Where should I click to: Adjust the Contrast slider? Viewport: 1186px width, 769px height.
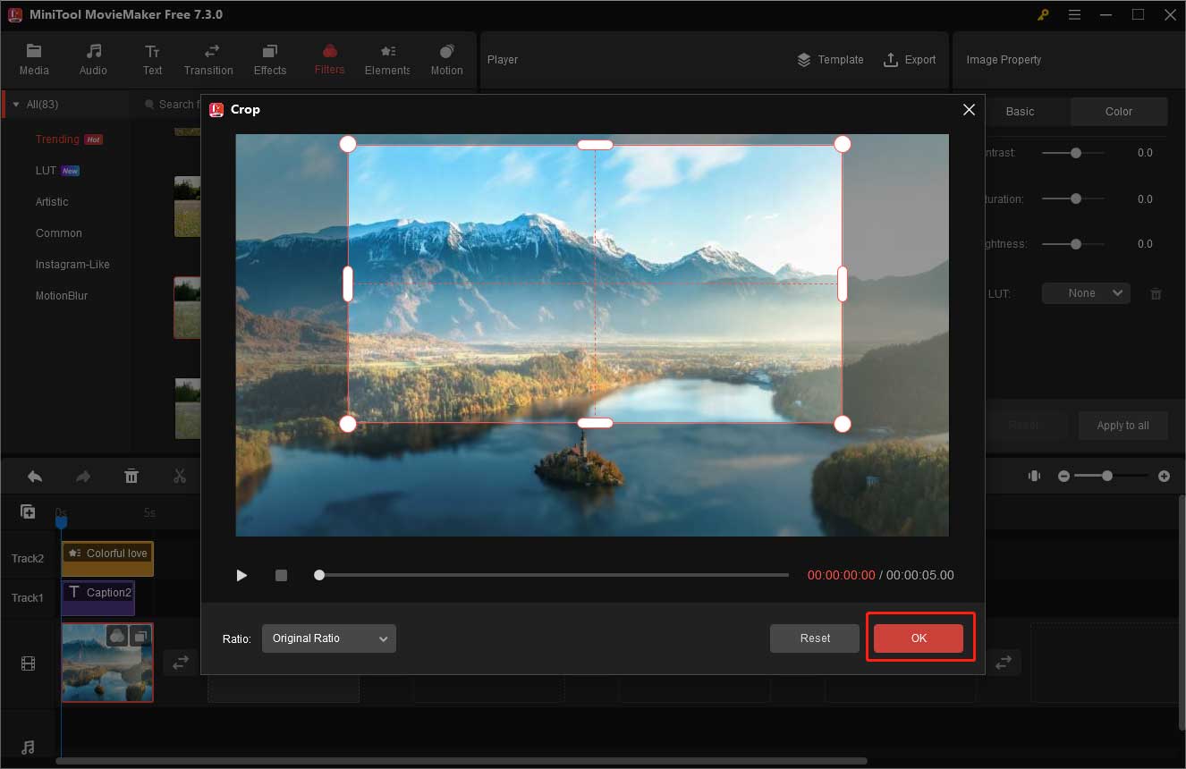coord(1073,153)
